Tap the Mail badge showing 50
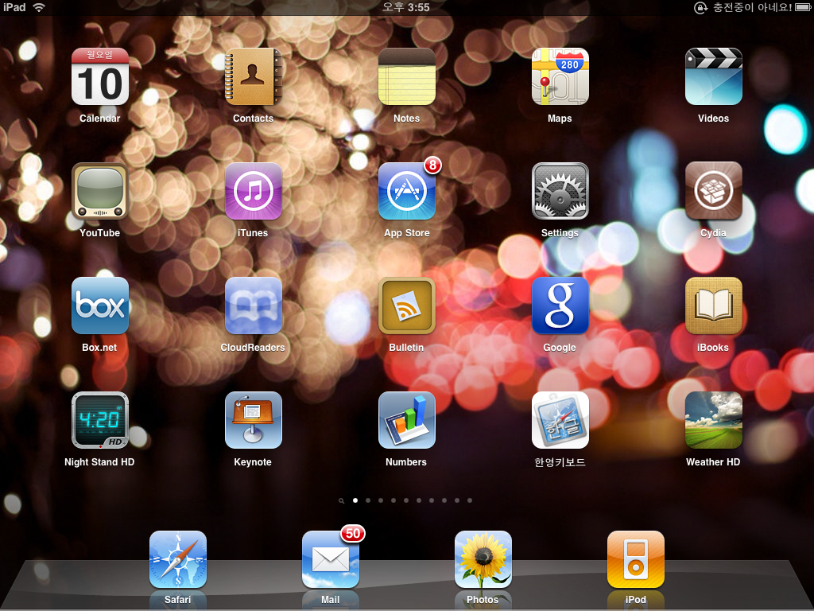Viewport: 814px width, 611px height. coord(353,534)
